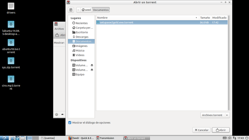
Task: Select ciro.mp3.torrent desktop icon
Action: point(11,83)
